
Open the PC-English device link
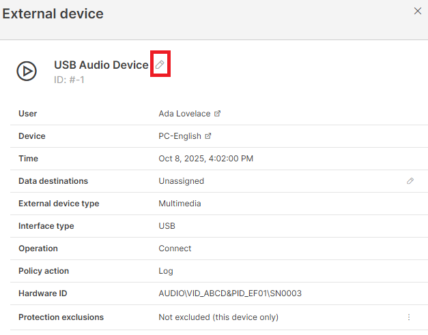pyautogui.click(x=180, y=136)
